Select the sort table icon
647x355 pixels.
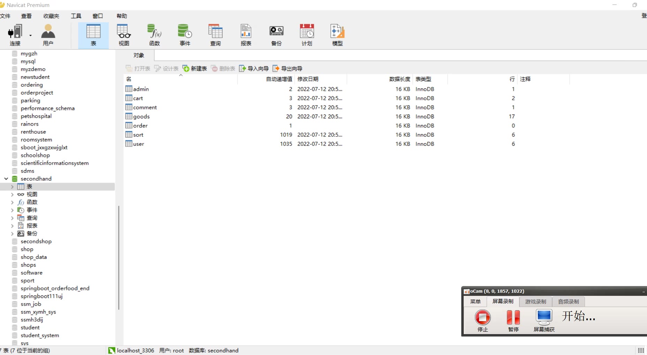[x=129, y=134]
